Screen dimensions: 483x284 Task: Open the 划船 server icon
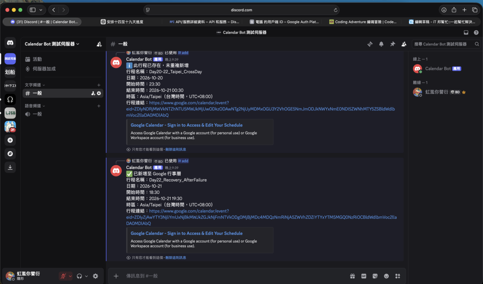10,72
